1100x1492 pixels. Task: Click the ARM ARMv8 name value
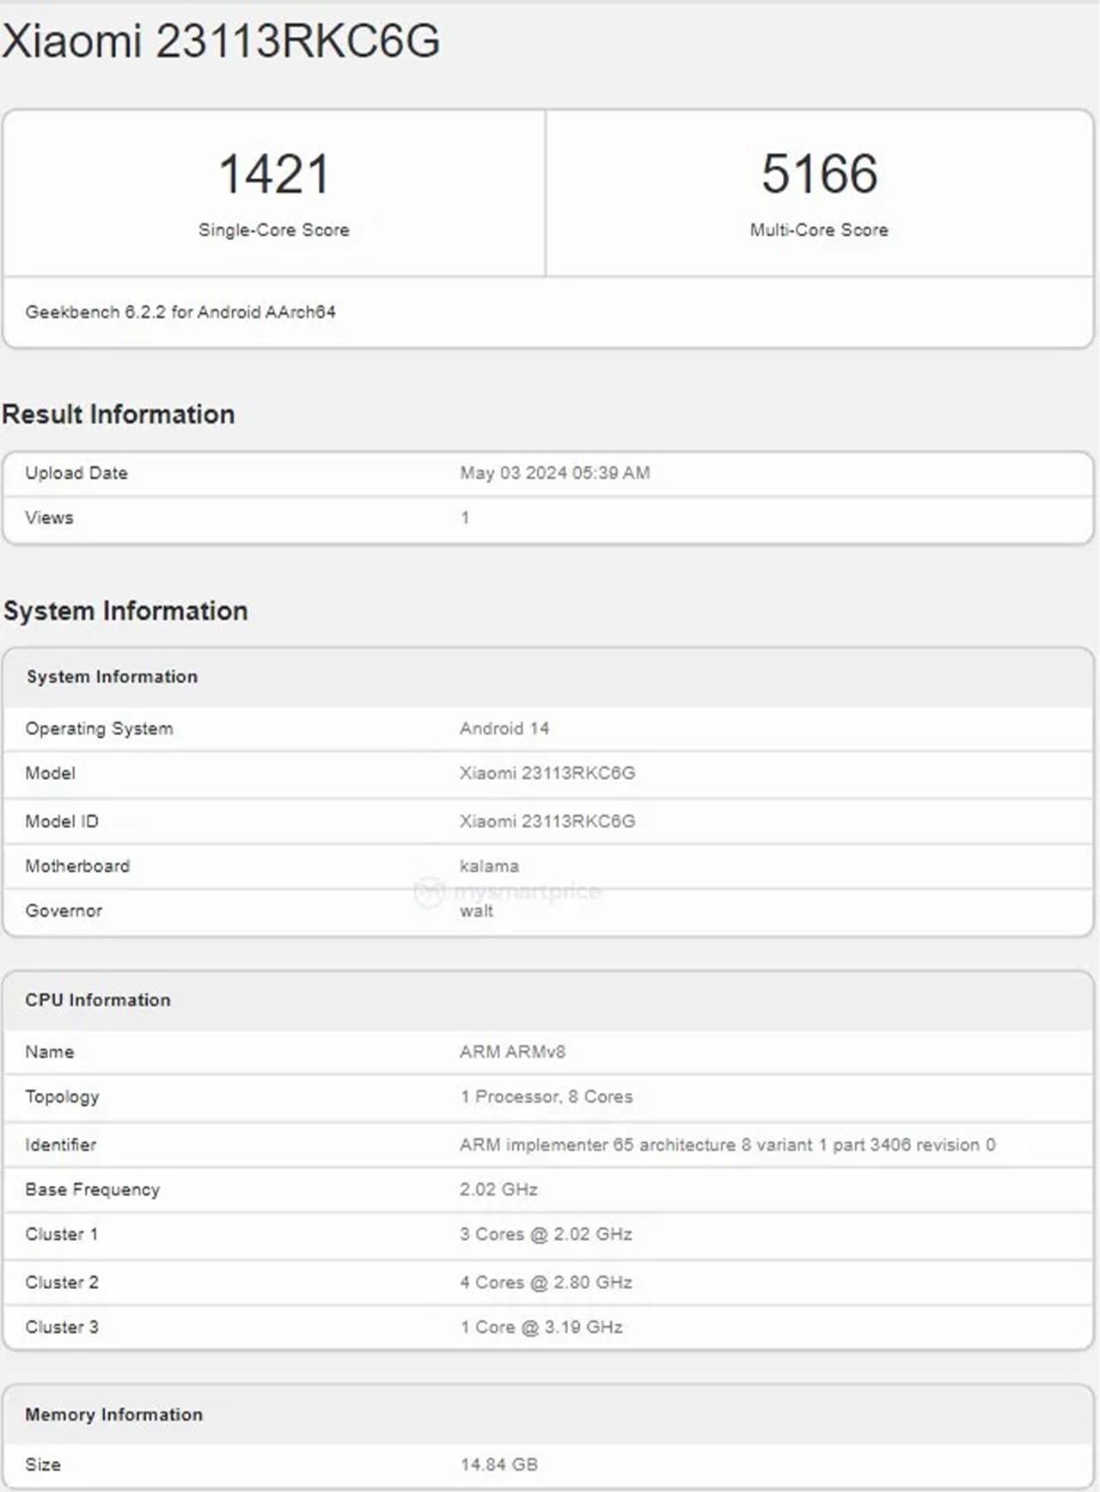512,1052
